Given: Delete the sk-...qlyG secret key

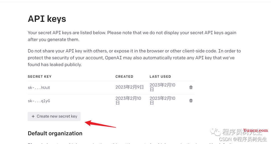Looking at the screenshot, I should click(191, 101).
